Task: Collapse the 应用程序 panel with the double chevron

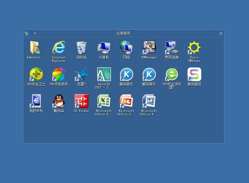Action: point(35,33)
